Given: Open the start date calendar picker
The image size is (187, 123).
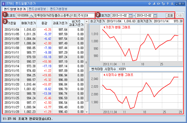Looking at the screenshot, I should click(x=131, y=15).
